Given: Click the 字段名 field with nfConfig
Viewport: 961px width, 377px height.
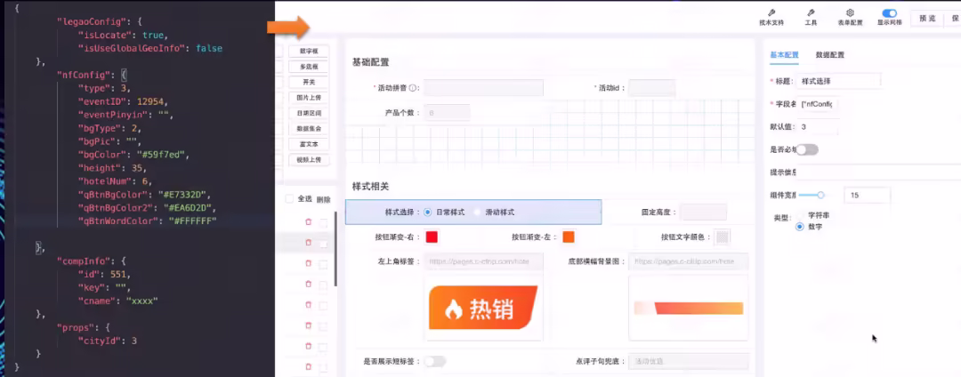Looking at the screenshot, I should click(x=818, y=104).
